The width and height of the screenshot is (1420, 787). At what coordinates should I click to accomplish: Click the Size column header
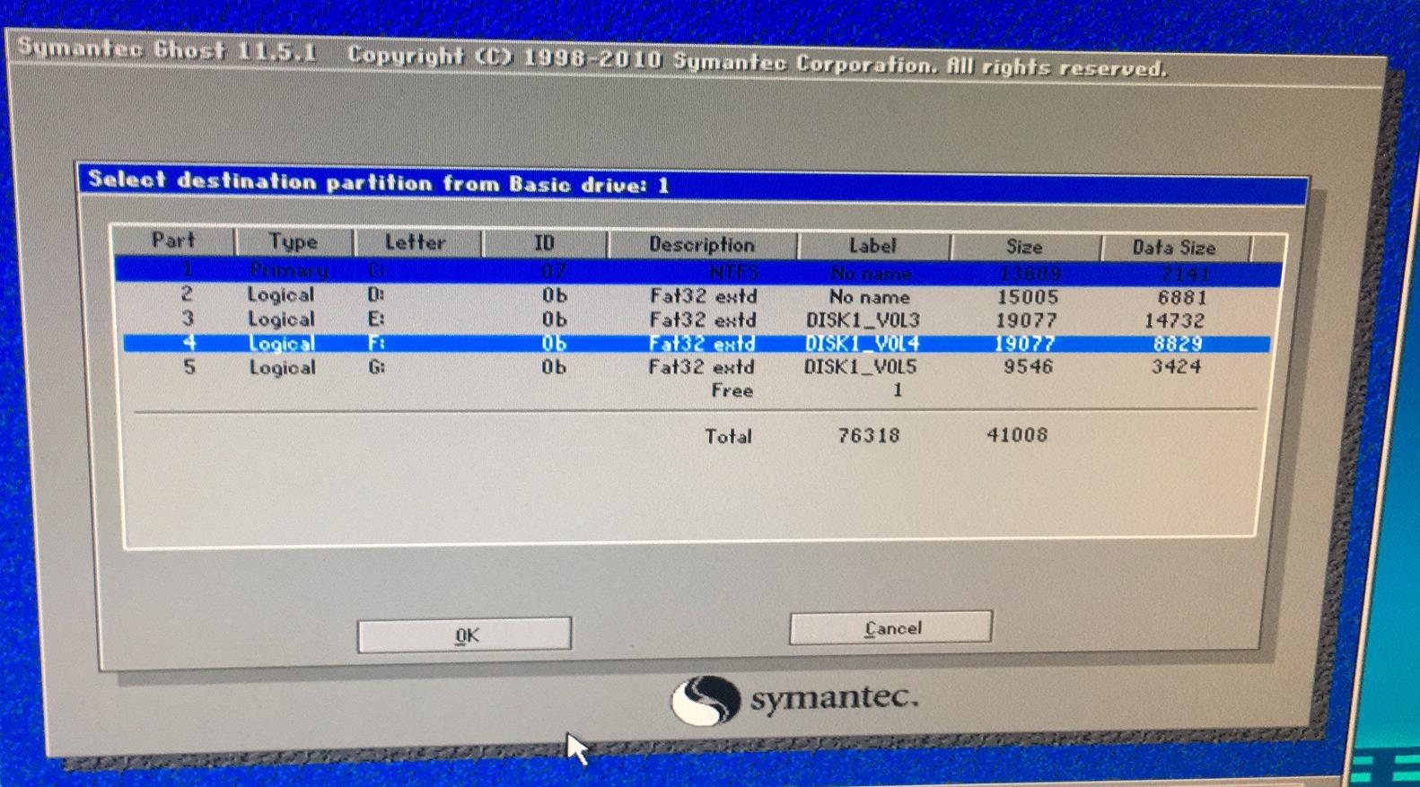(x=1024, y=247)
